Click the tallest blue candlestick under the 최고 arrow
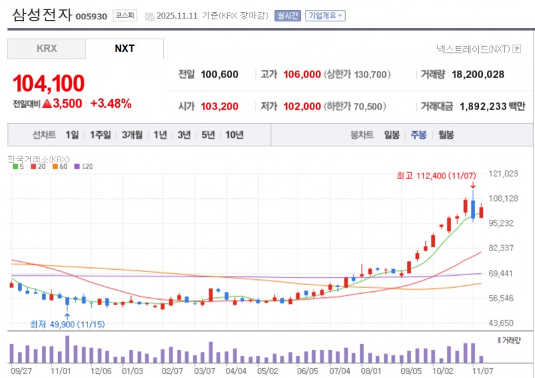Screen dimensions: 535x378 pyautogui.click(x=473, y=209)
